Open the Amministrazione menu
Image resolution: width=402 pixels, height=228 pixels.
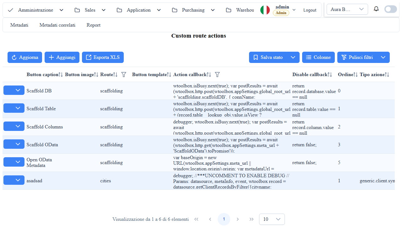[35, 10]
